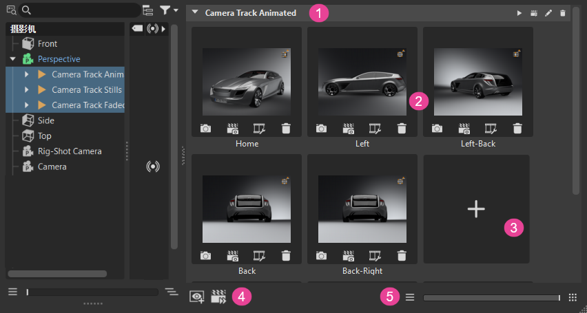Play the Camera Track Animated track

pos(519,13)
